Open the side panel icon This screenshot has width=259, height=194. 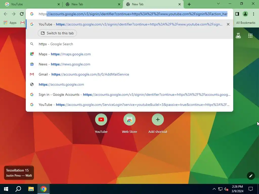(x=237, y=14)
